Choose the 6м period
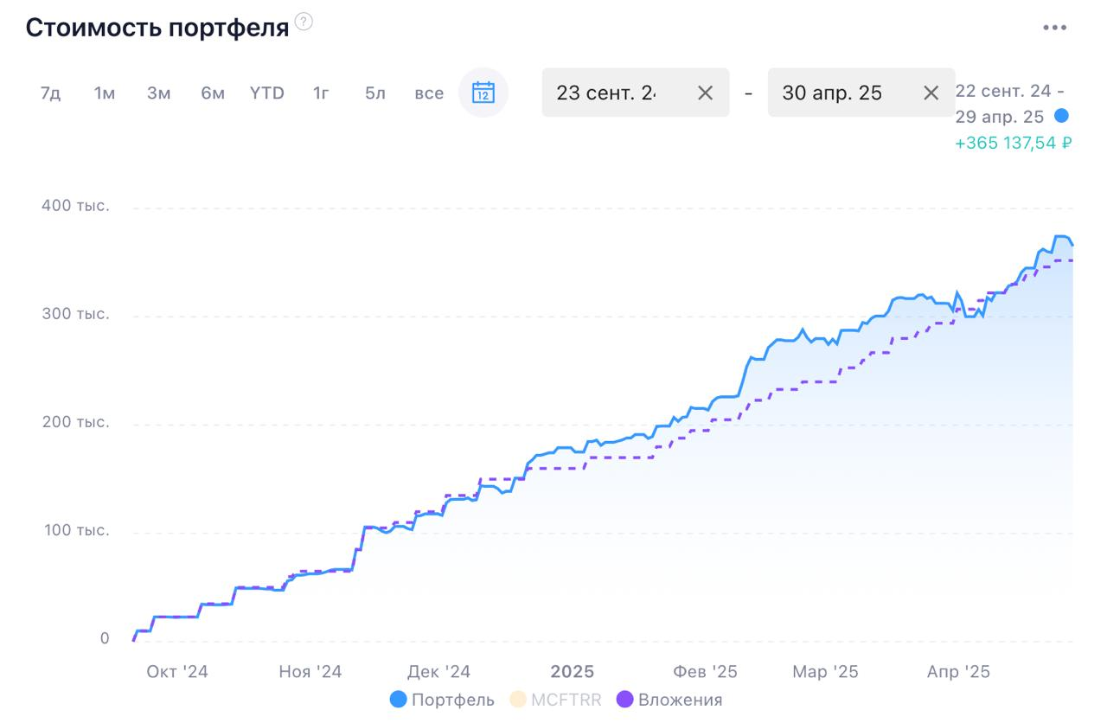The width and height of the screenshot is (1107, 723). point(213,93)
